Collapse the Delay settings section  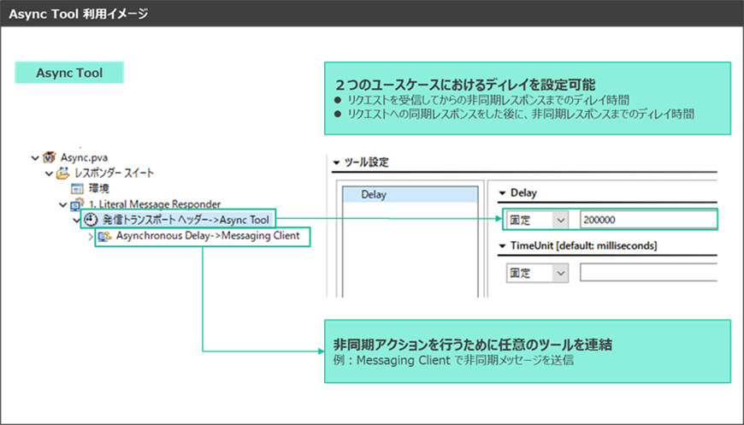[502, 193]
